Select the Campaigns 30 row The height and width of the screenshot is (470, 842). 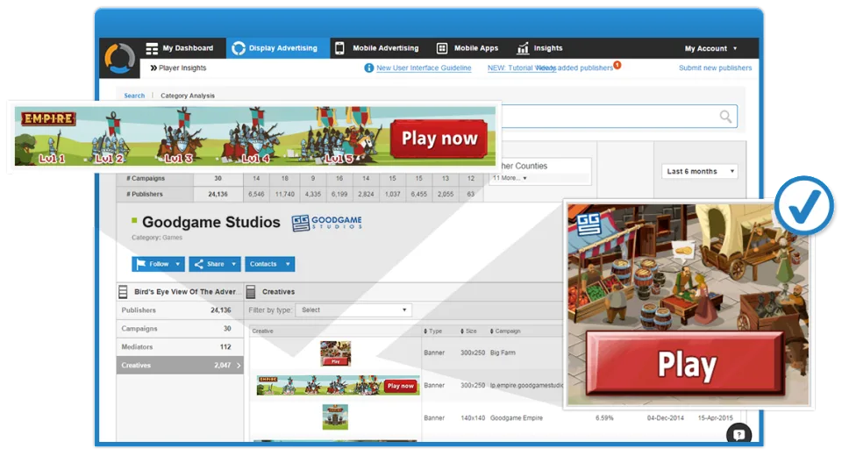(180, 328)
